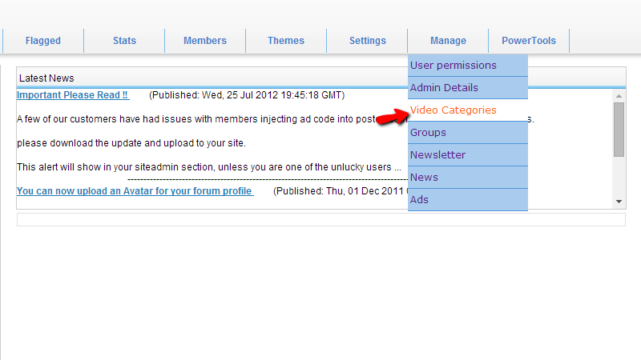This screenshot has height=360, width=641.
Task: Click the news panel scrollbar thumb
Action: pyautogui.click(x=619, y=130)
